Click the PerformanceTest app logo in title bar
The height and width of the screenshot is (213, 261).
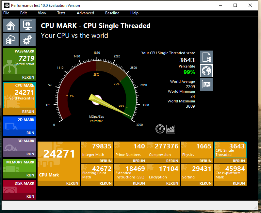point(7,5)
